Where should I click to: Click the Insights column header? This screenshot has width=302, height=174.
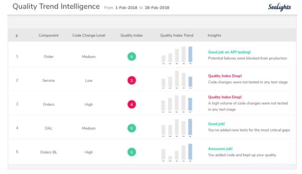[214, 35]
